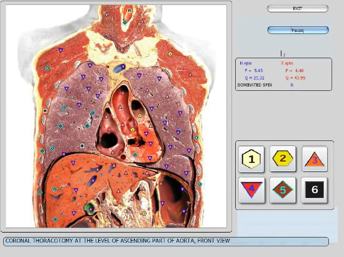Screen dimensions: 344x257
Task: Click the inverted triangle marker on the blue vein
Action: 123,66
